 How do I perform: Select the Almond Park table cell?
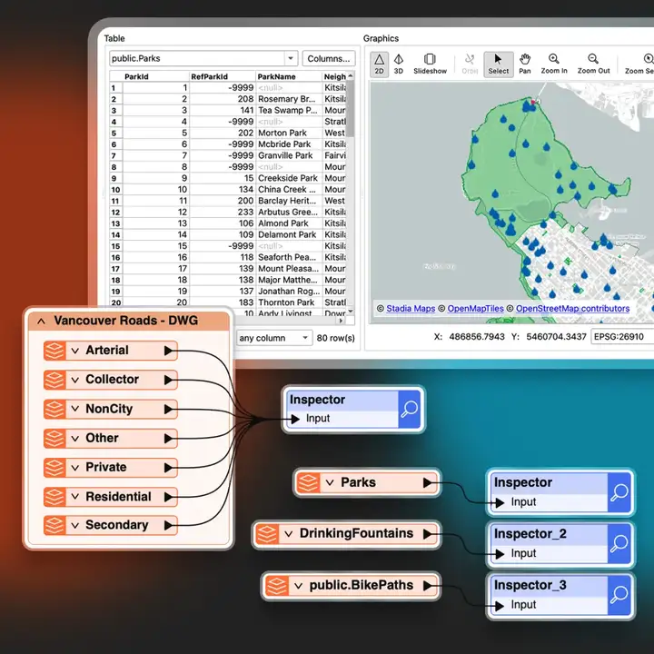(289, 223)
